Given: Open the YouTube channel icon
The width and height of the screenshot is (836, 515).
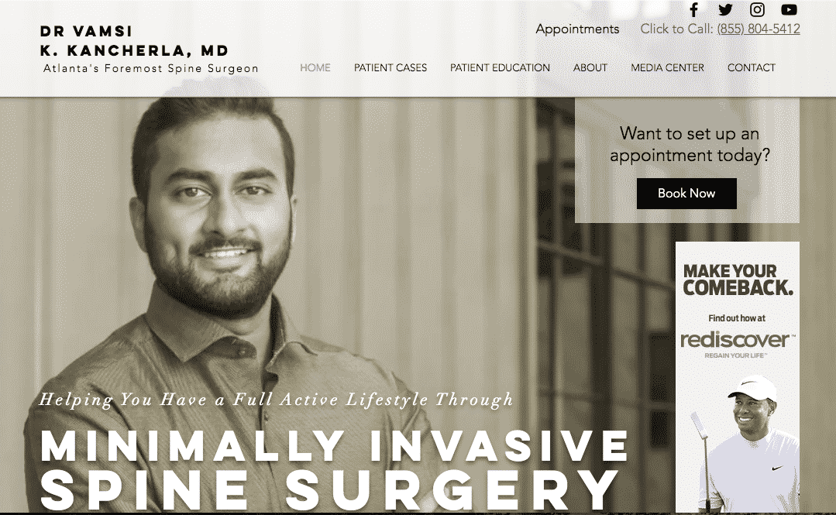Looking at the screenshot, I should [789, 9].
